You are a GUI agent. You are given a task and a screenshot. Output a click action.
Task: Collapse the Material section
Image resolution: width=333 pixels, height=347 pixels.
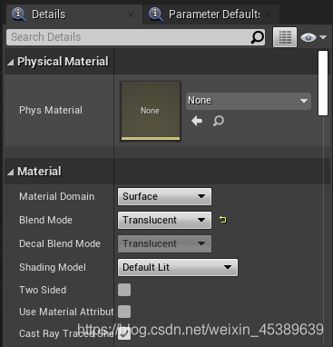[11, 173]
